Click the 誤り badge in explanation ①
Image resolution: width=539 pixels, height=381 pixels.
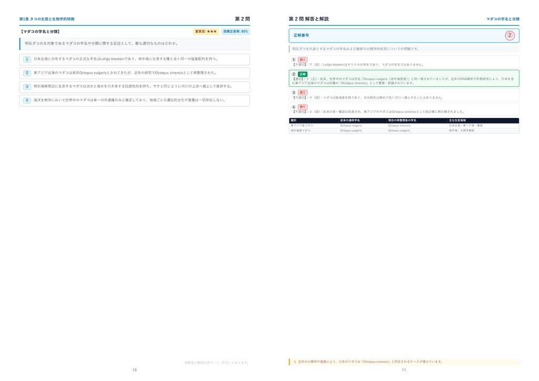point(303,60)
